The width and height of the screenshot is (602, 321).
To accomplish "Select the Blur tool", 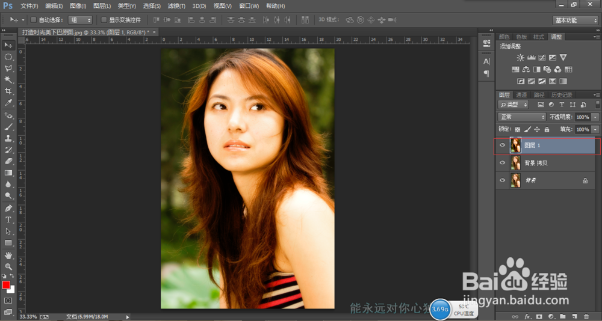I will point(8,184).
